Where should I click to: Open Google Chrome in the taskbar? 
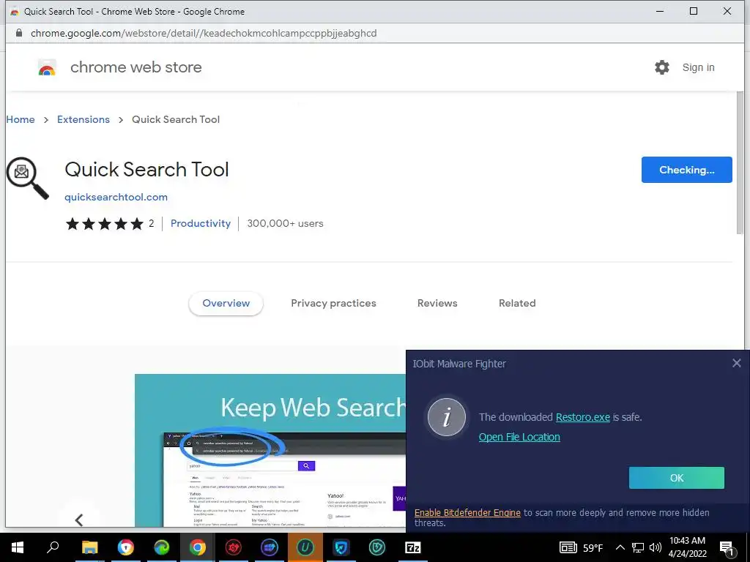tap(197, 547)
